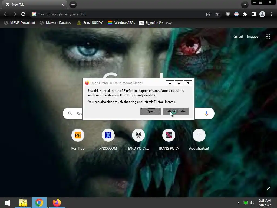This screenshot has height=208, width=277.
Task: Open Gmail link
Action: pos(238,37)
